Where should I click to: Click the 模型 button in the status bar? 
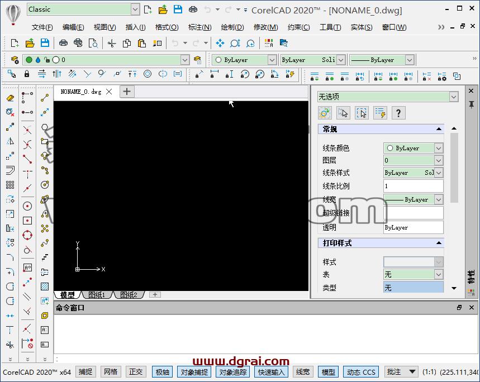click(329, 372)
